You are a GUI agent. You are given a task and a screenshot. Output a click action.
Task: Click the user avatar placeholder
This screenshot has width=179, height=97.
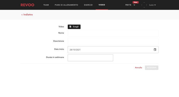click(x=144, y=5)
